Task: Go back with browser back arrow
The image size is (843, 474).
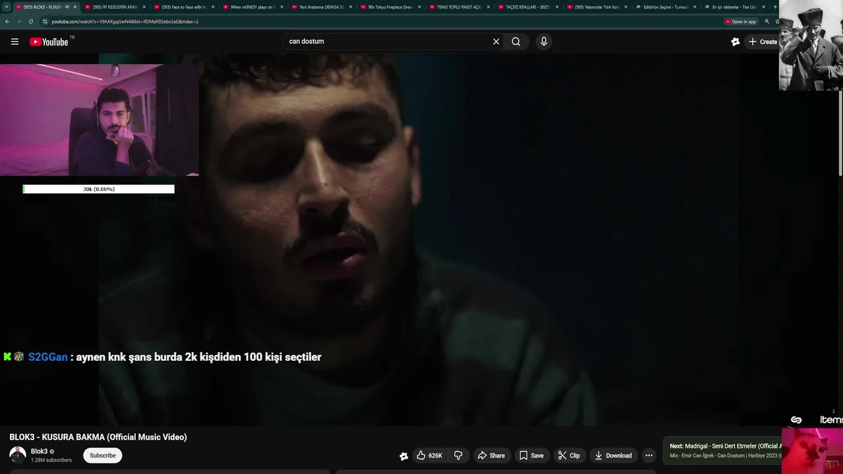Action: 7,22
